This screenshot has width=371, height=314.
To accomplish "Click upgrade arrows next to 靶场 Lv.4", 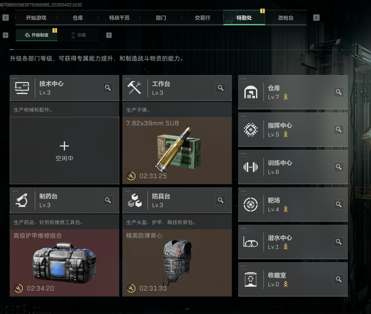I will (x=285, y=209).
